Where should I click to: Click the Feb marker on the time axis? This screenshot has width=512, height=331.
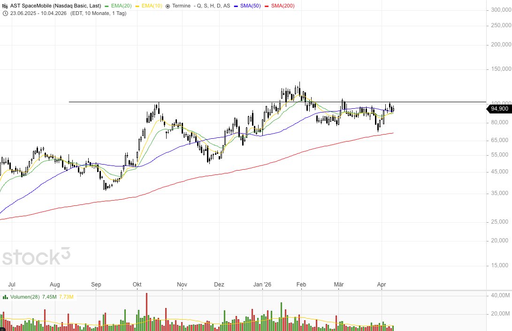tap(301, 285)
